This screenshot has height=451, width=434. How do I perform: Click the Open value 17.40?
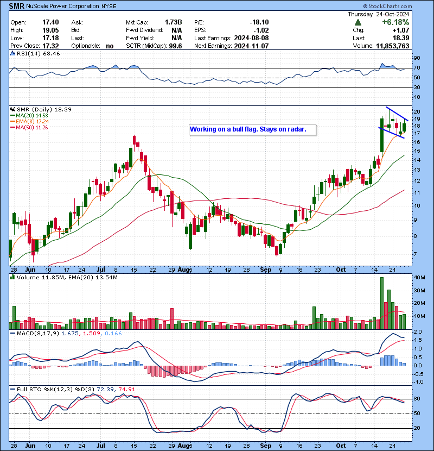[x=50, y=22]
